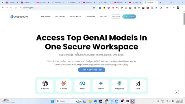Click the CONTACT US button
Image resolution: width=185 pixels, height=104 pixels.
pyautogui.click(x=129, y=16)
